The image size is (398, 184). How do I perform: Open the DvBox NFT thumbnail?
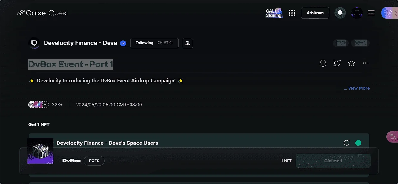click(x=40, y=151)
